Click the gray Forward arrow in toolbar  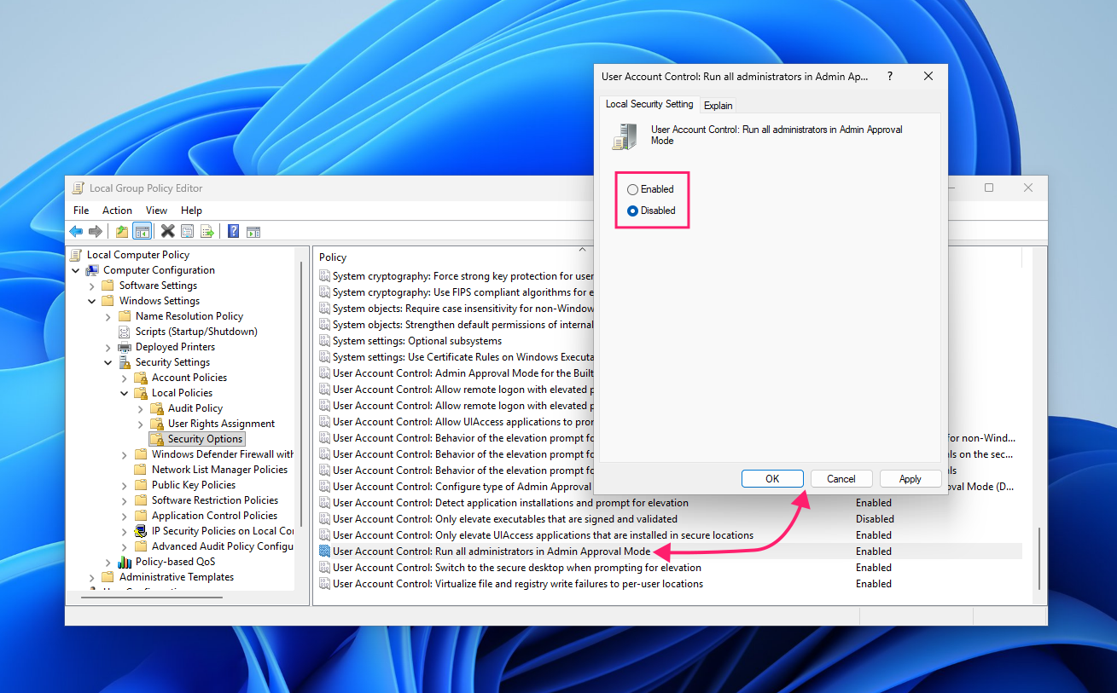pos(96,231)
